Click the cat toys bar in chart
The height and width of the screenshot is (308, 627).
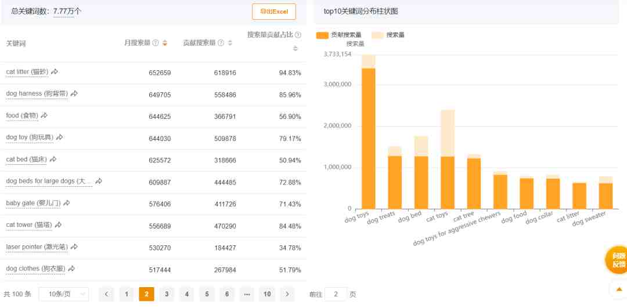448,182
